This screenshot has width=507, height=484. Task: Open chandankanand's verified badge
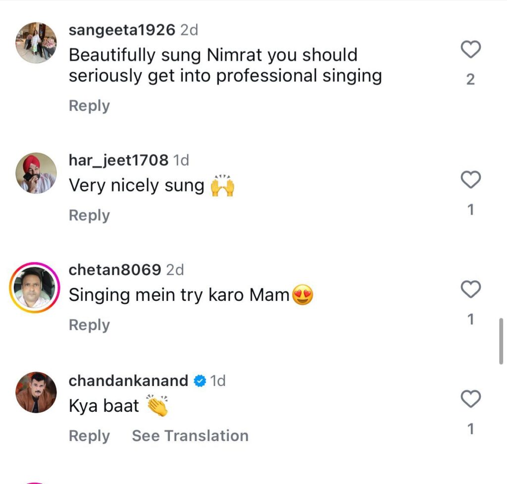[x=200, y=381]
